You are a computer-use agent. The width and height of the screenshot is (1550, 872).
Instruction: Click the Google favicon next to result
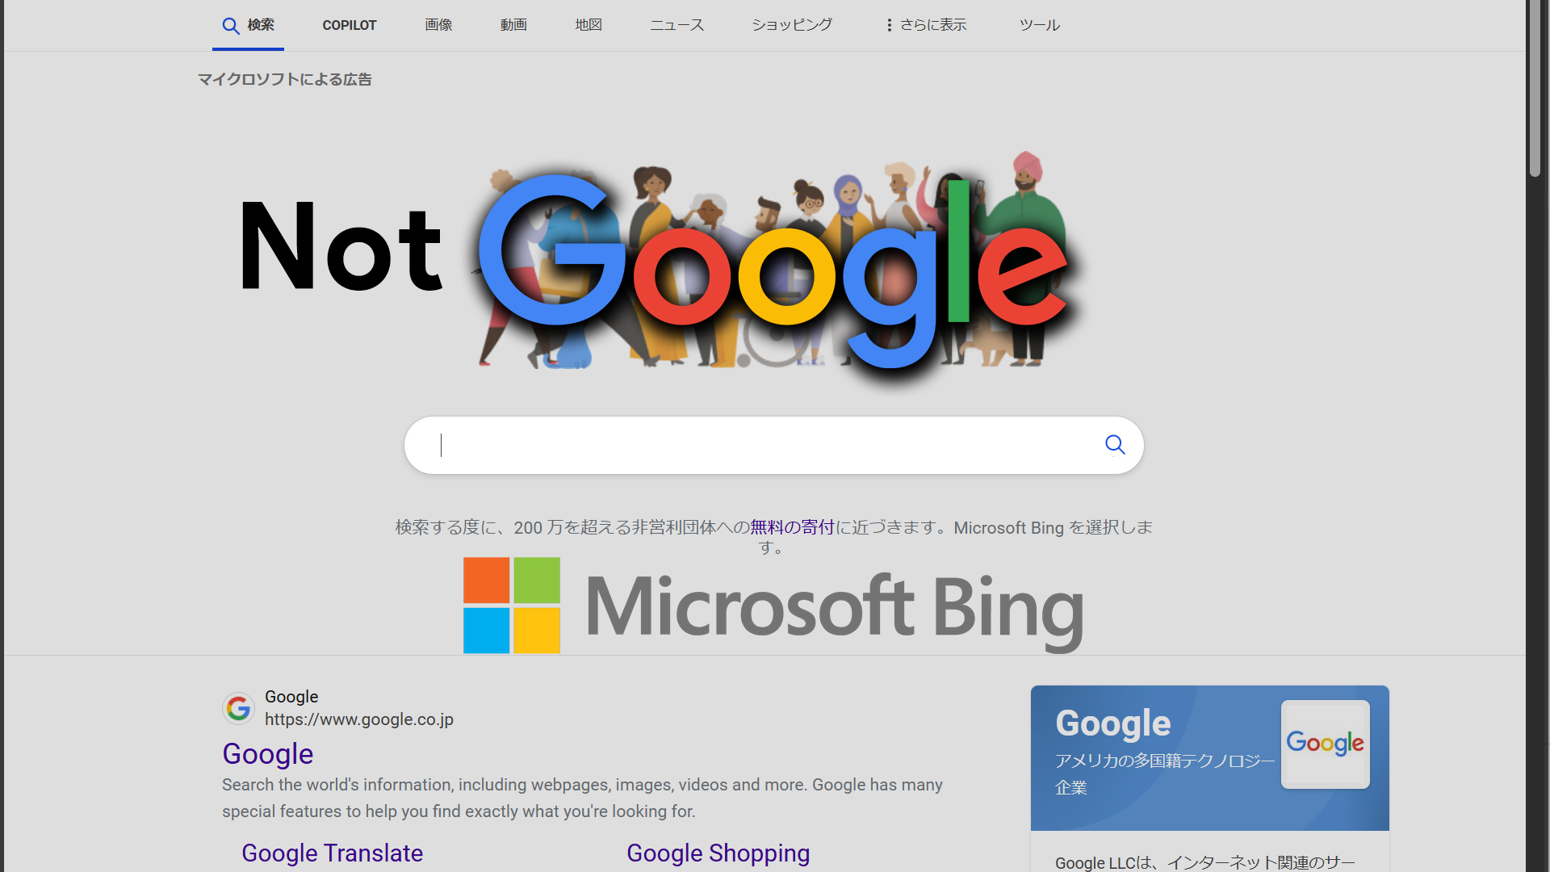point(238,708)
